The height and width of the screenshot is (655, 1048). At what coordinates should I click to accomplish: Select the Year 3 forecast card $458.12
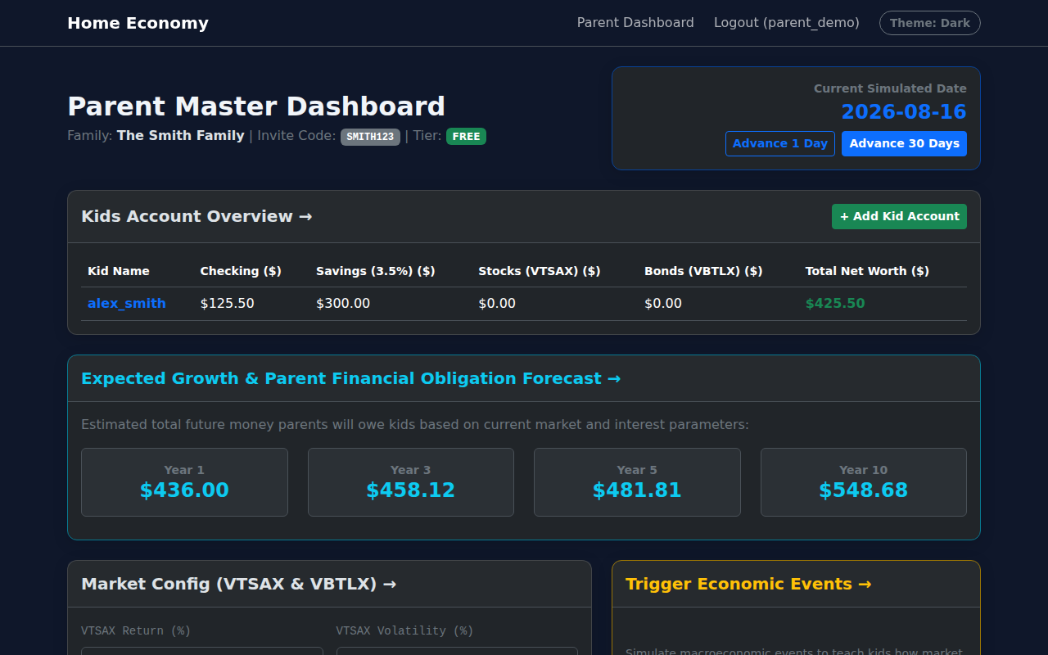point(411,482)
